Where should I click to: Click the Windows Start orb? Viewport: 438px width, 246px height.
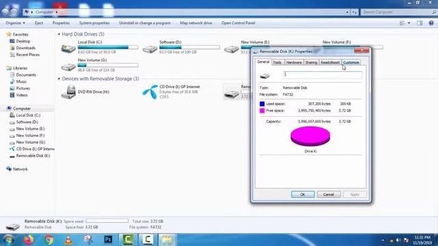coord(9,240)
